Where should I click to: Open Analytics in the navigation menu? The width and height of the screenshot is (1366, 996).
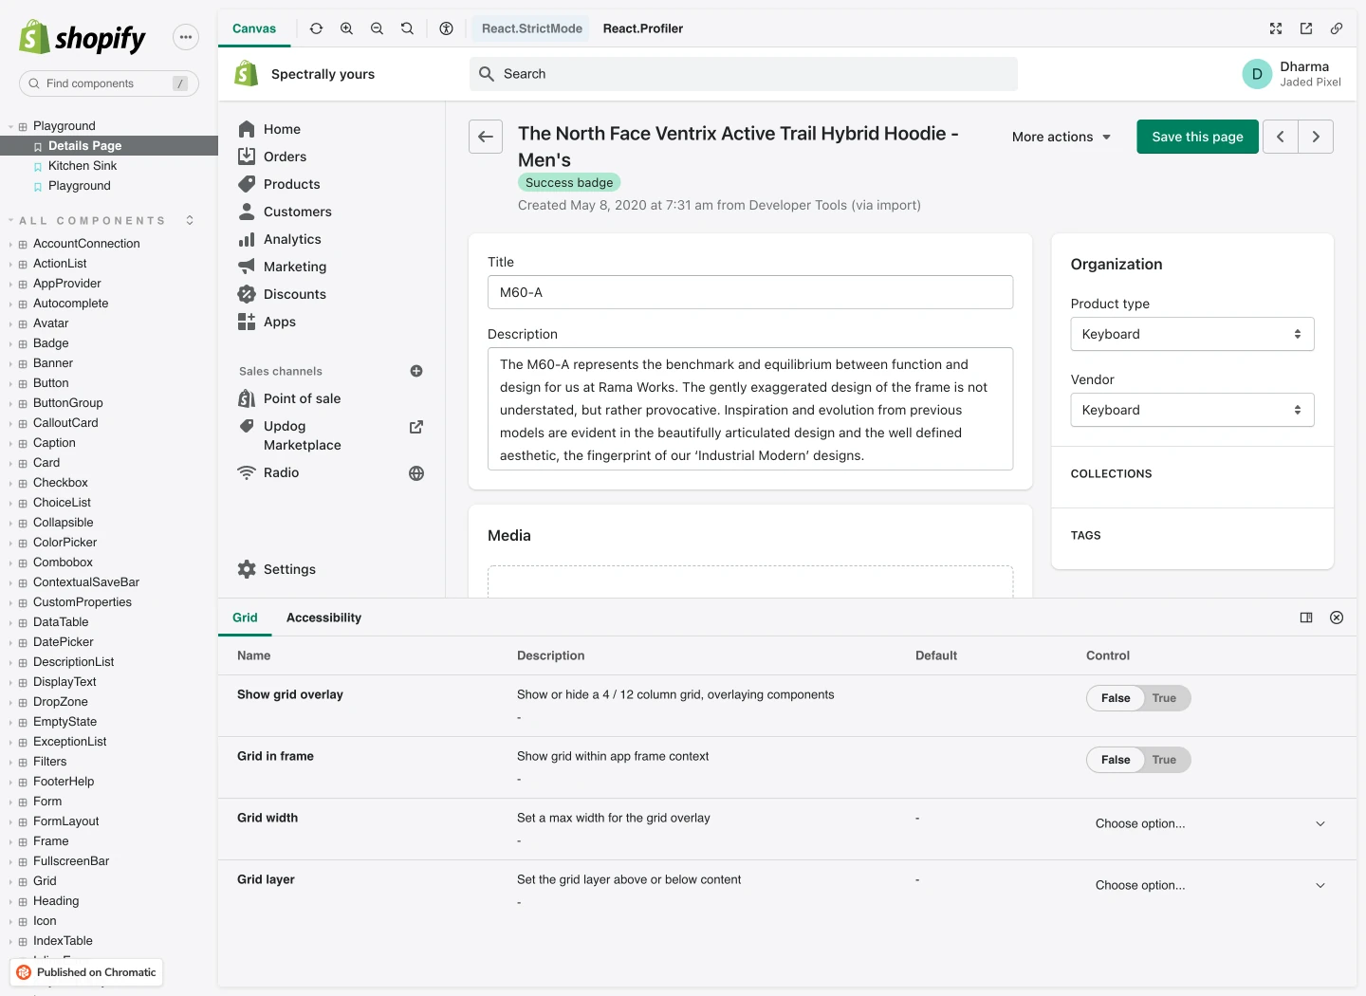coord(292,239)
